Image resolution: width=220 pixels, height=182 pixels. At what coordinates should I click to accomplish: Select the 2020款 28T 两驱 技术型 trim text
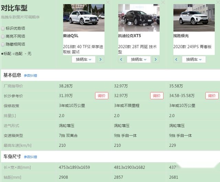click(x=137, y=49)
